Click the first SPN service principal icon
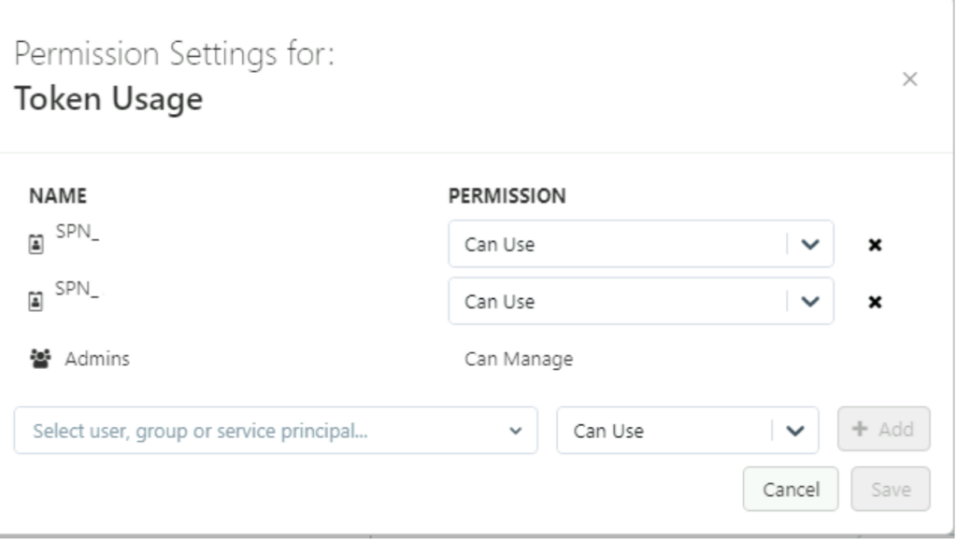Image resolution: width=957 pixels, height=540 pixels. point(36,246)
